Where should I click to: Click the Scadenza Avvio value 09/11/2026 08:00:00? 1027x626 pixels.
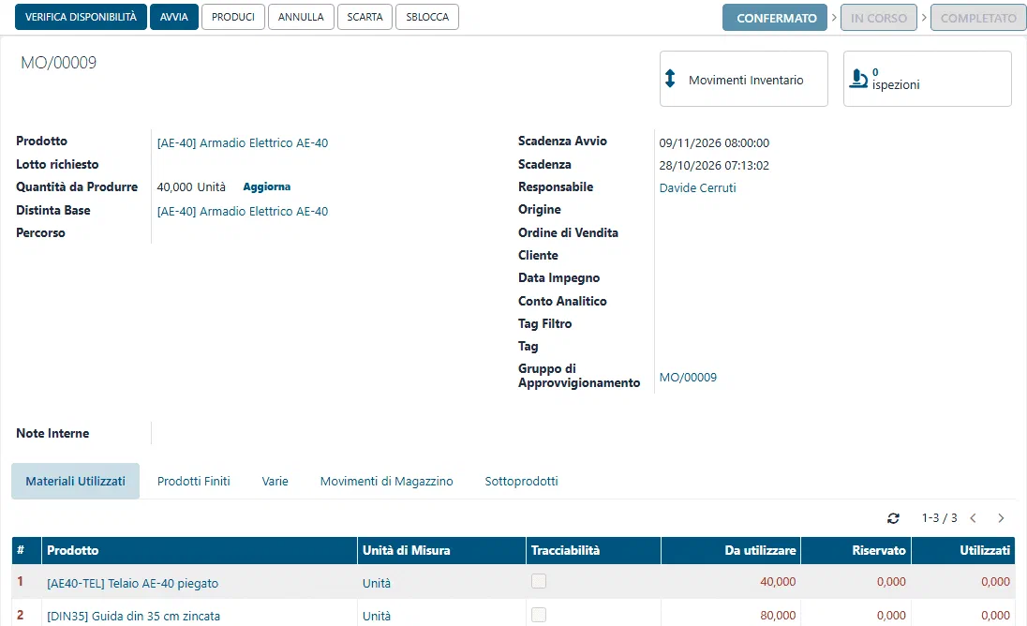[714, 142]
